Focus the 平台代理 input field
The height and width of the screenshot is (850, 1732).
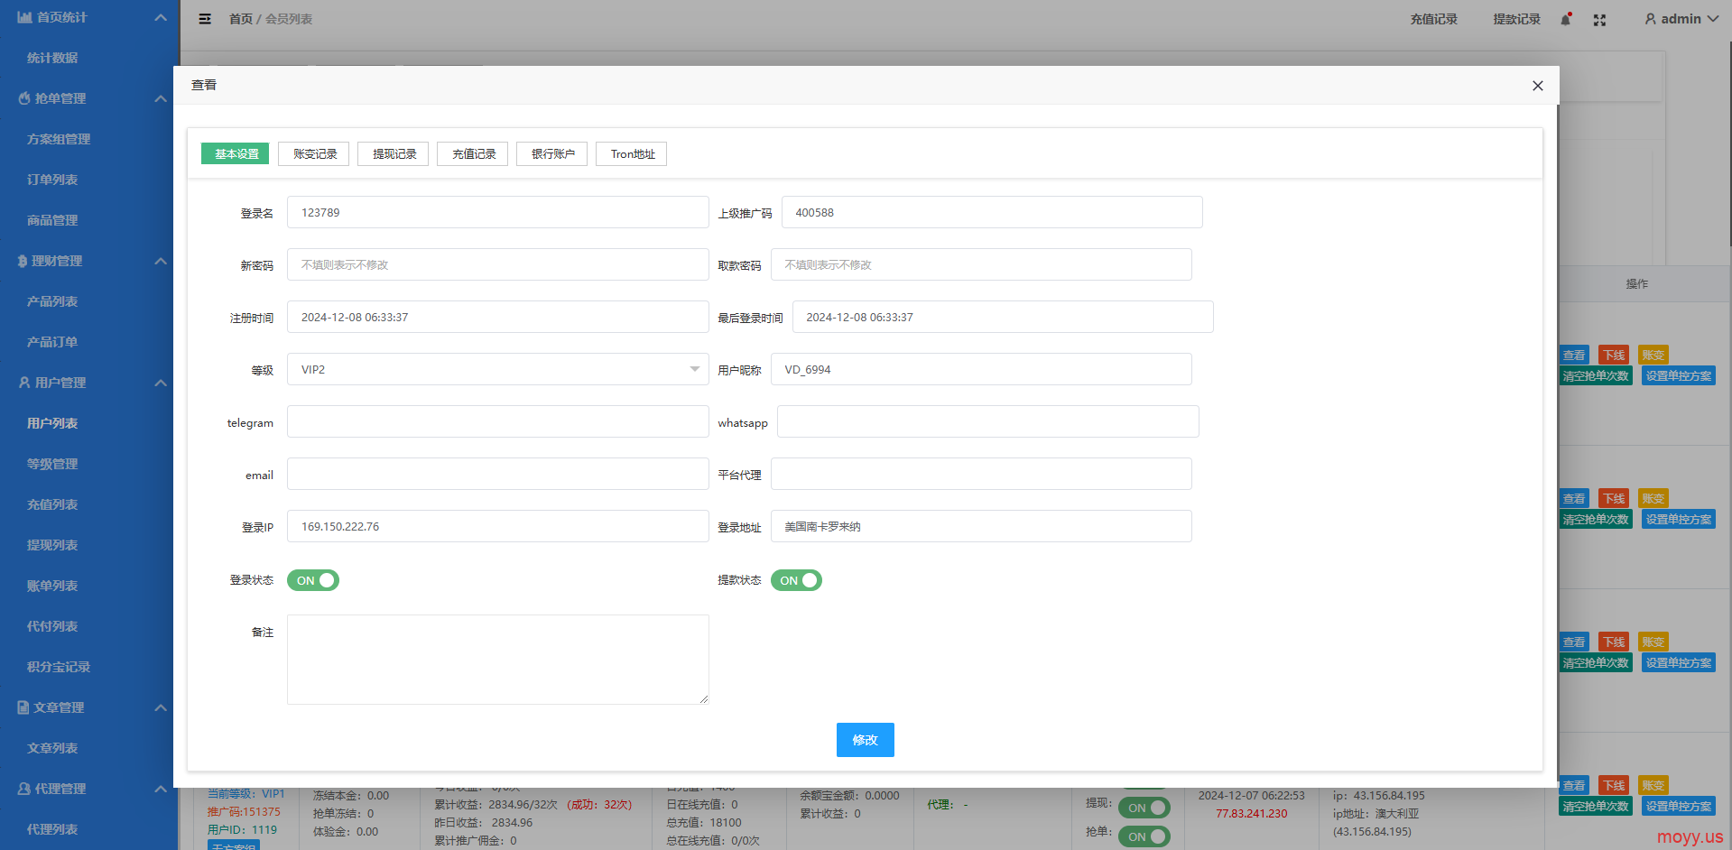981,474
